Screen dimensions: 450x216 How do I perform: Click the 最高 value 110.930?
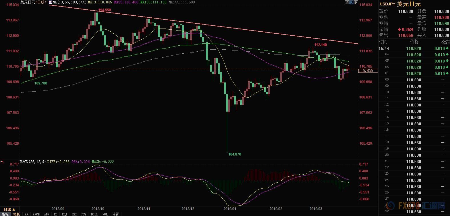tap(441, 17)
